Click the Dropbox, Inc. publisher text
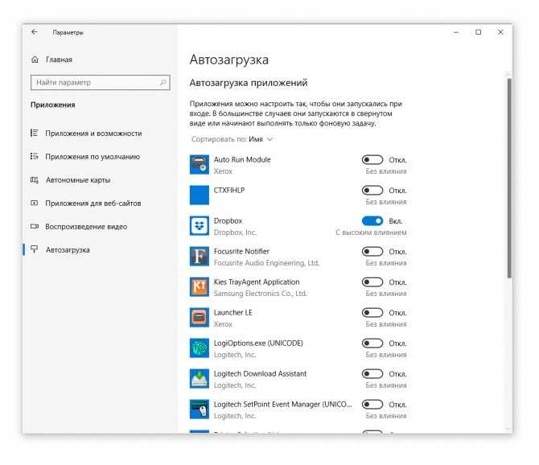Screen dimensions: 539x465 235,232
